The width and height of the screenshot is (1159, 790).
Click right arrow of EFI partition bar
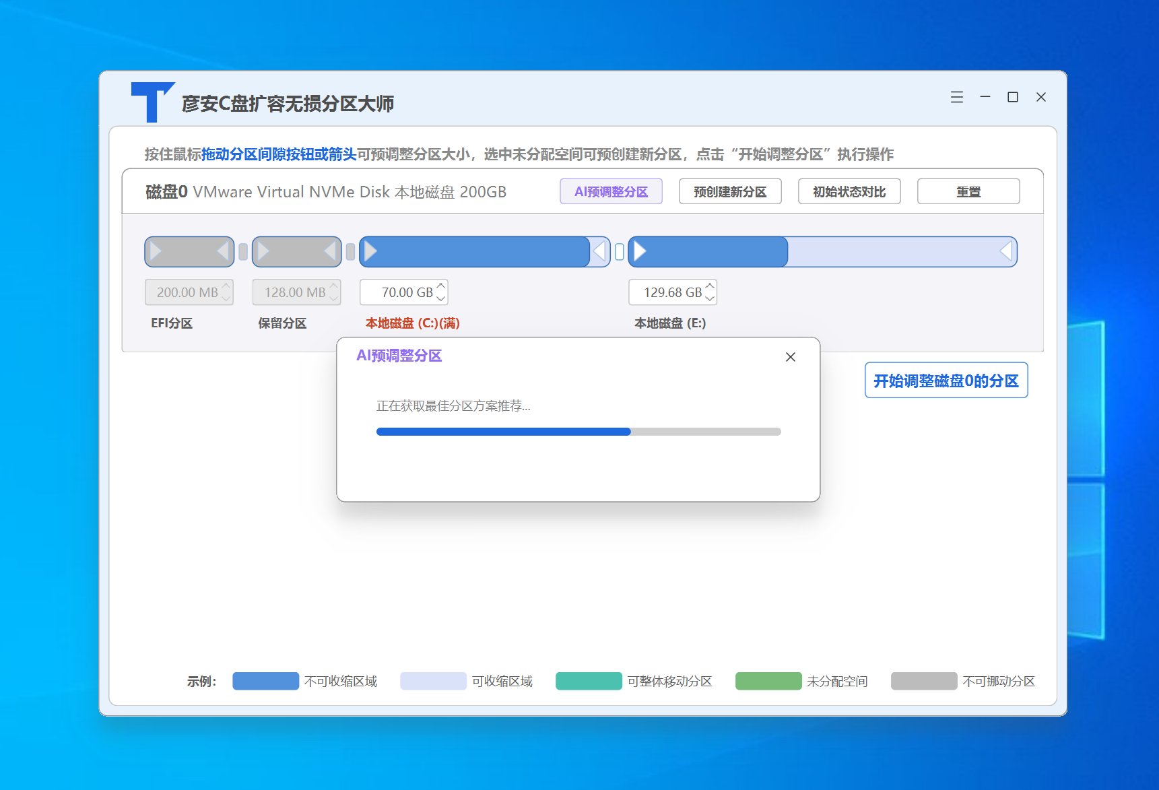pyautogui.click(x=223, y=251)
